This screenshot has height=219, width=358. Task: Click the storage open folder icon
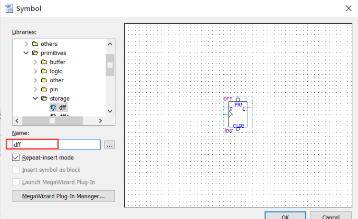(44, 98)
